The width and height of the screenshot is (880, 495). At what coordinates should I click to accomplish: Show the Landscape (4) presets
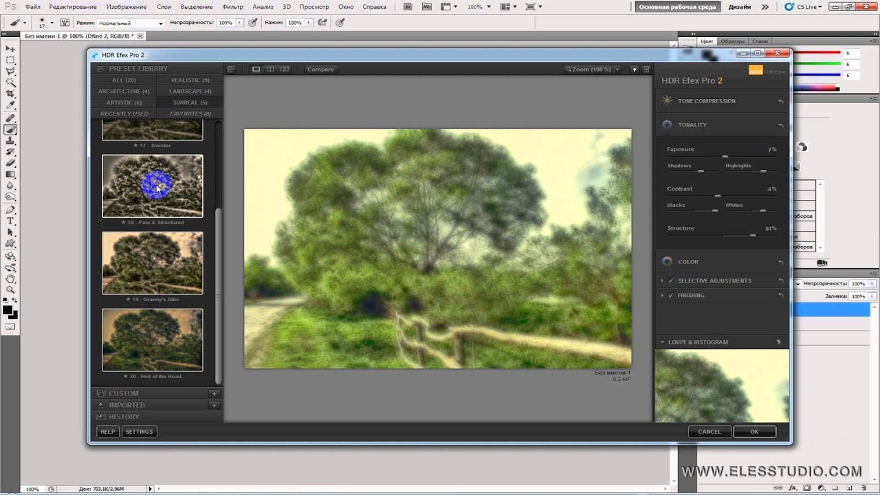coord(190,91)
